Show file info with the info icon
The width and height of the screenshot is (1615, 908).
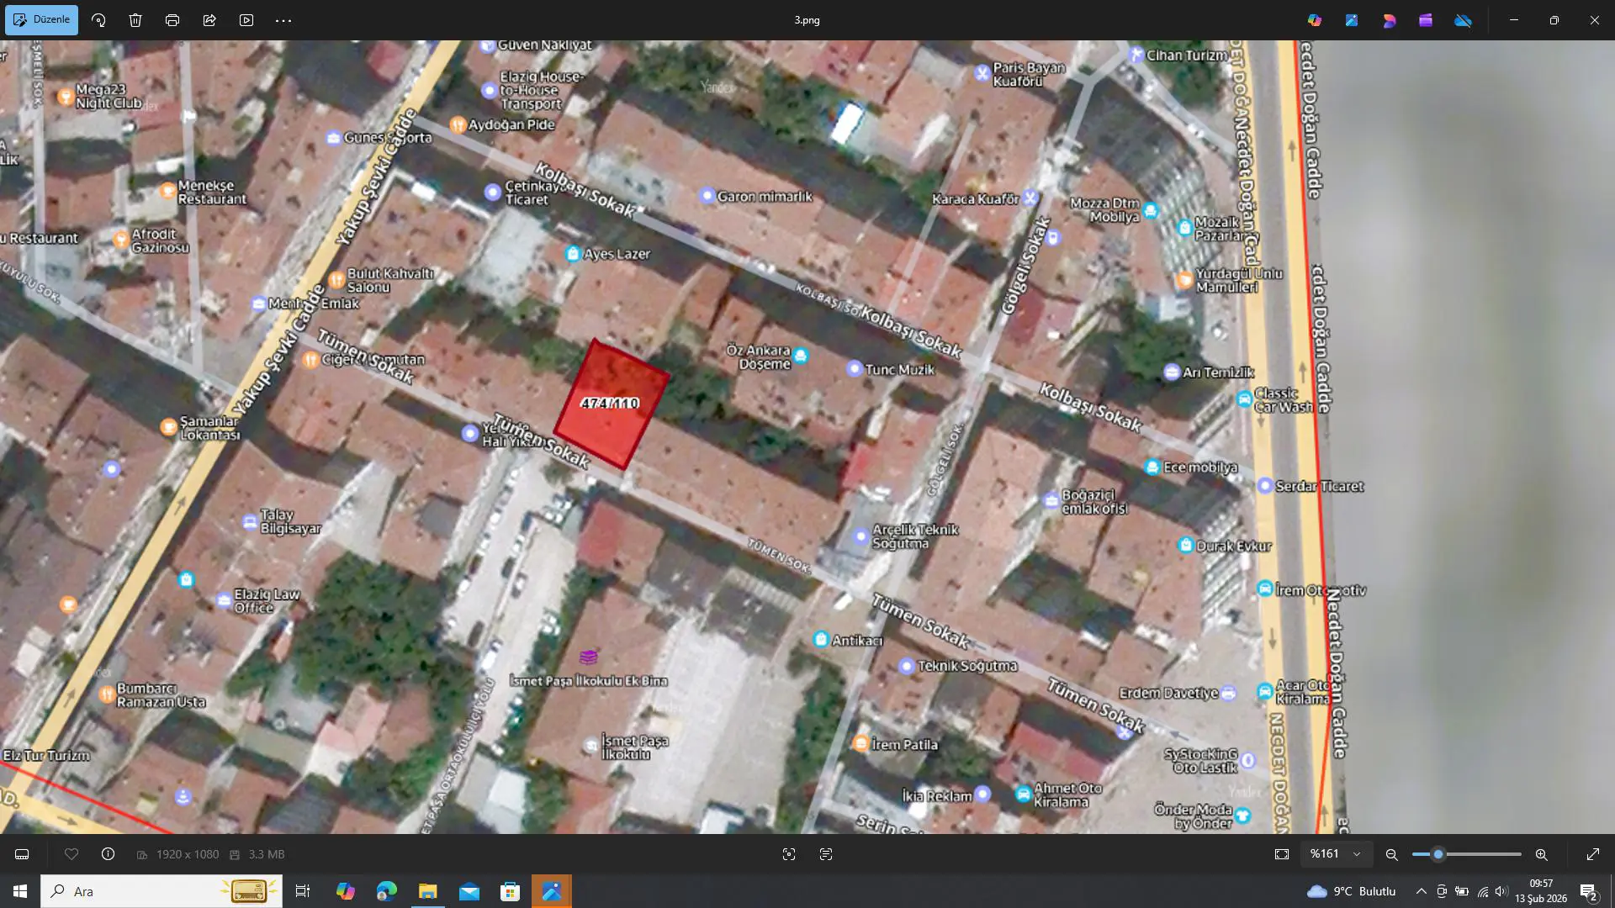(108, 854)
